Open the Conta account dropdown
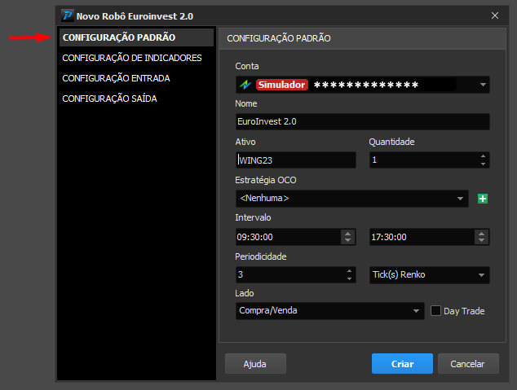This screenshot has width=517, height=390. [483, 85]
